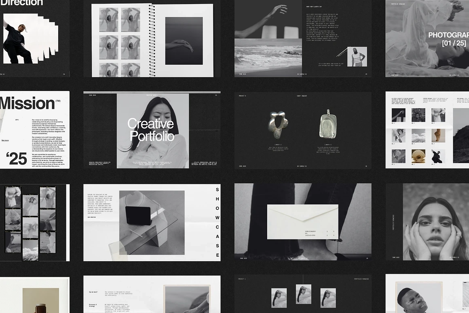
Task: Click the vertical SHOWCASE title text
Action: [217, 222]
